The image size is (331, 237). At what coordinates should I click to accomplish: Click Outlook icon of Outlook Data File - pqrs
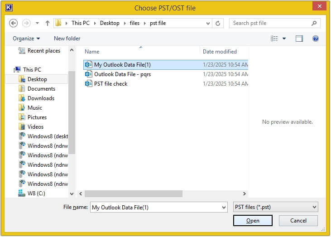[88, 74]
